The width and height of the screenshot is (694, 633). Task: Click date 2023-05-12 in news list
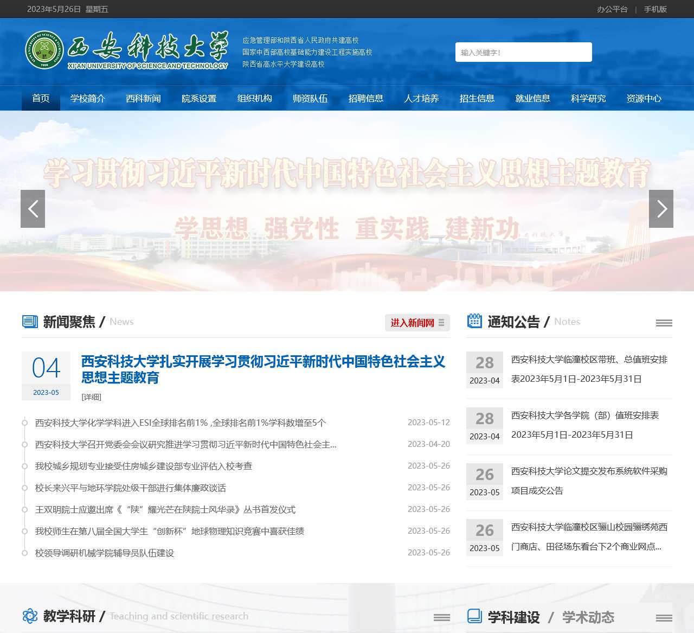pos(429,423)
